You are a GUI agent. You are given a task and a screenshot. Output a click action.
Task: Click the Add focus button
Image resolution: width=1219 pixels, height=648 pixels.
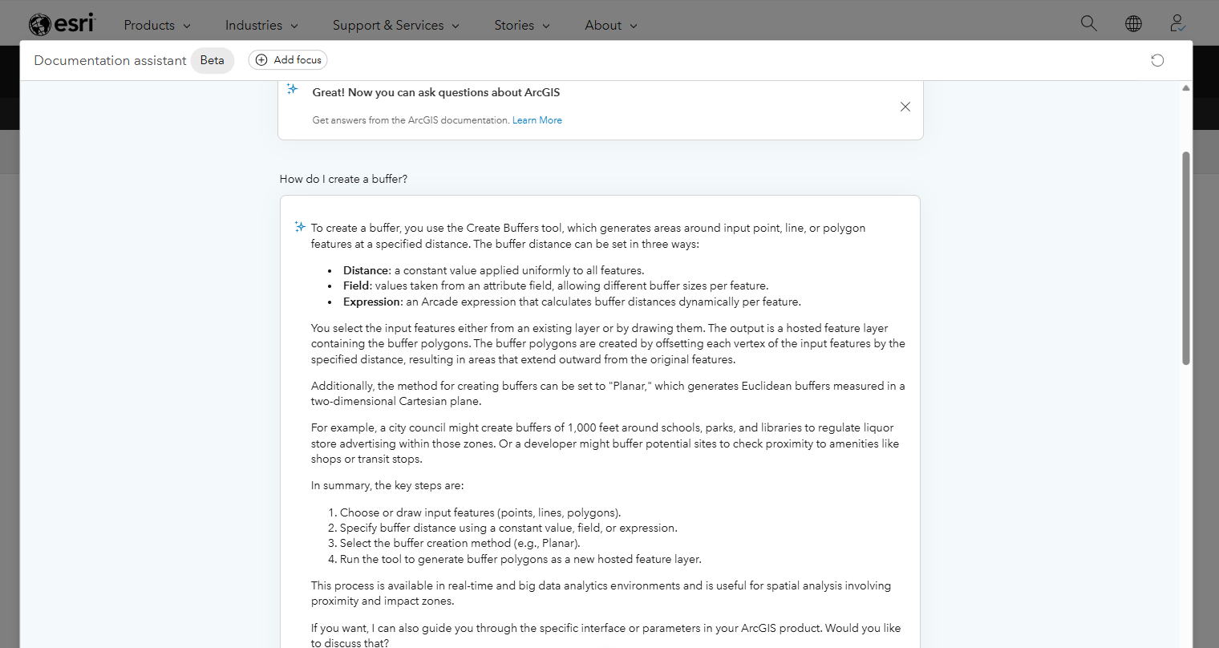288,60
